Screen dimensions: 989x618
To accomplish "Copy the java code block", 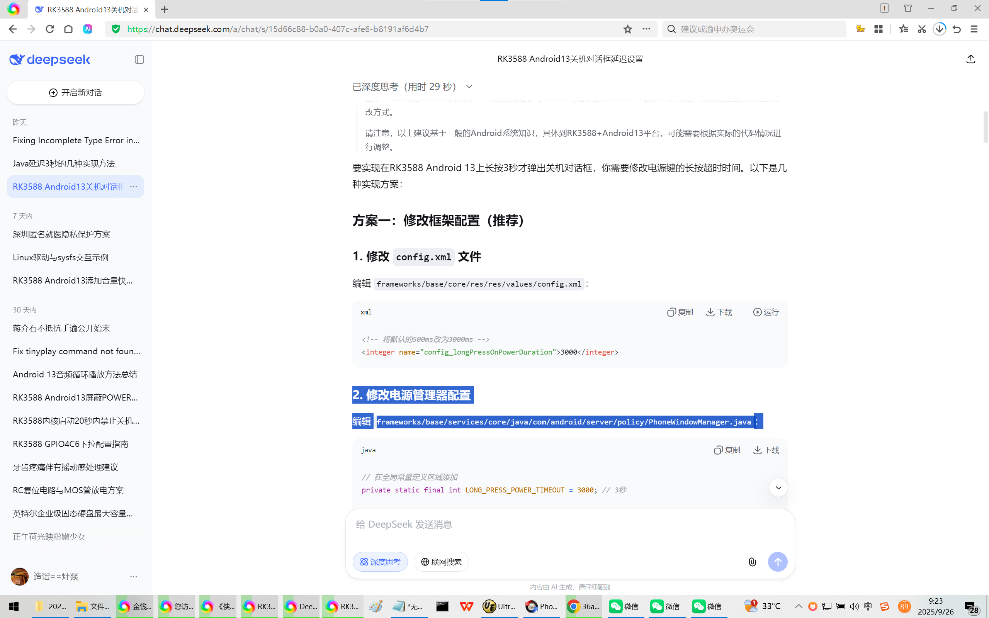I will click(727, 450).
